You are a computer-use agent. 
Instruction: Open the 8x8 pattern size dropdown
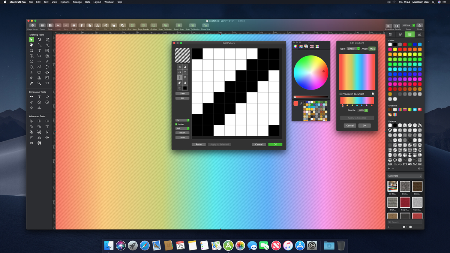coord(182,129)
